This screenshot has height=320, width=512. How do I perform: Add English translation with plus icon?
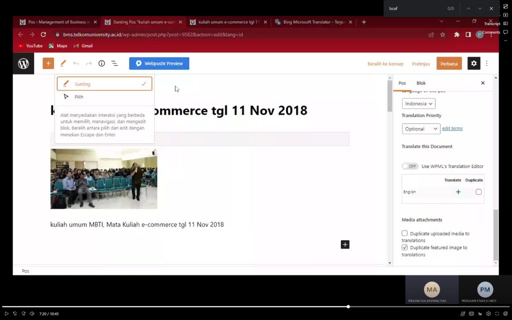(458, 192)
